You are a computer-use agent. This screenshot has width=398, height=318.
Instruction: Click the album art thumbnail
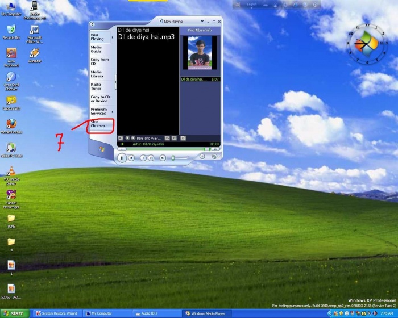[x=200, y=53]
